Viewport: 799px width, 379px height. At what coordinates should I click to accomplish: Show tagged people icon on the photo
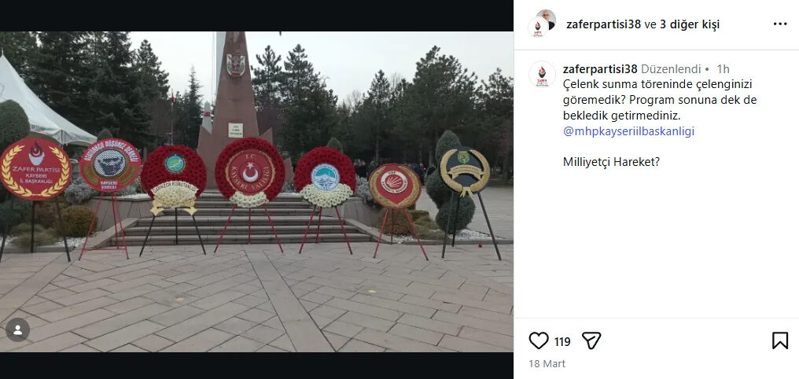click(x=18, y=330)
